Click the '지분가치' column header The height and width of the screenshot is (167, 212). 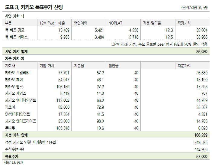[184, 66]
